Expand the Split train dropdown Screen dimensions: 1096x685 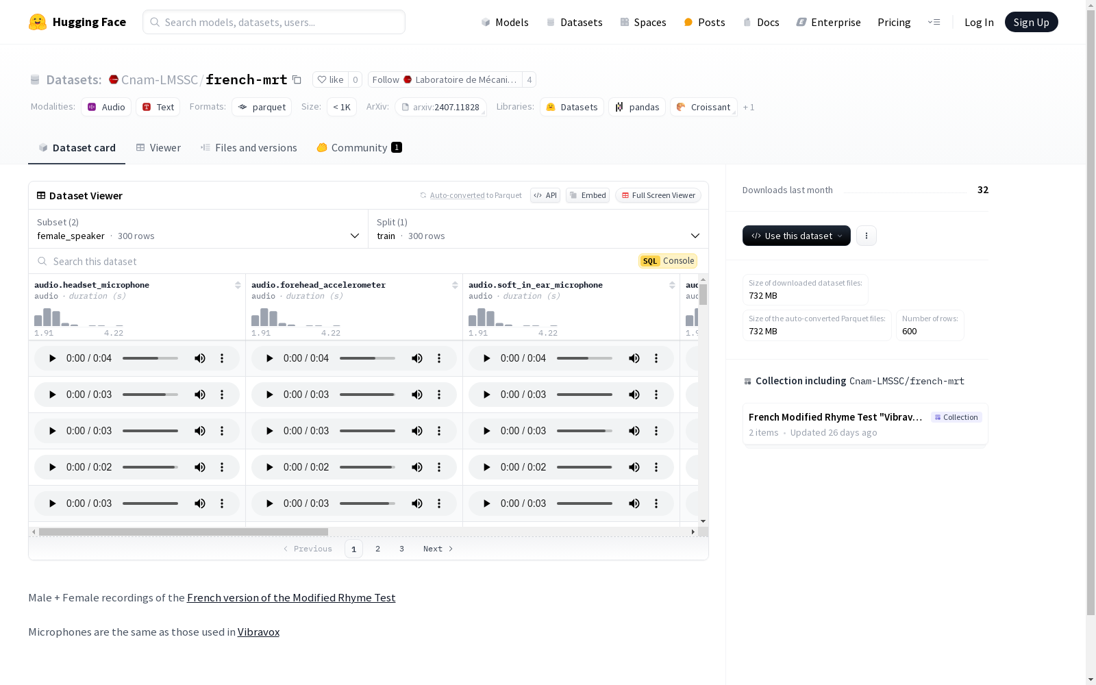coord(538,229)
